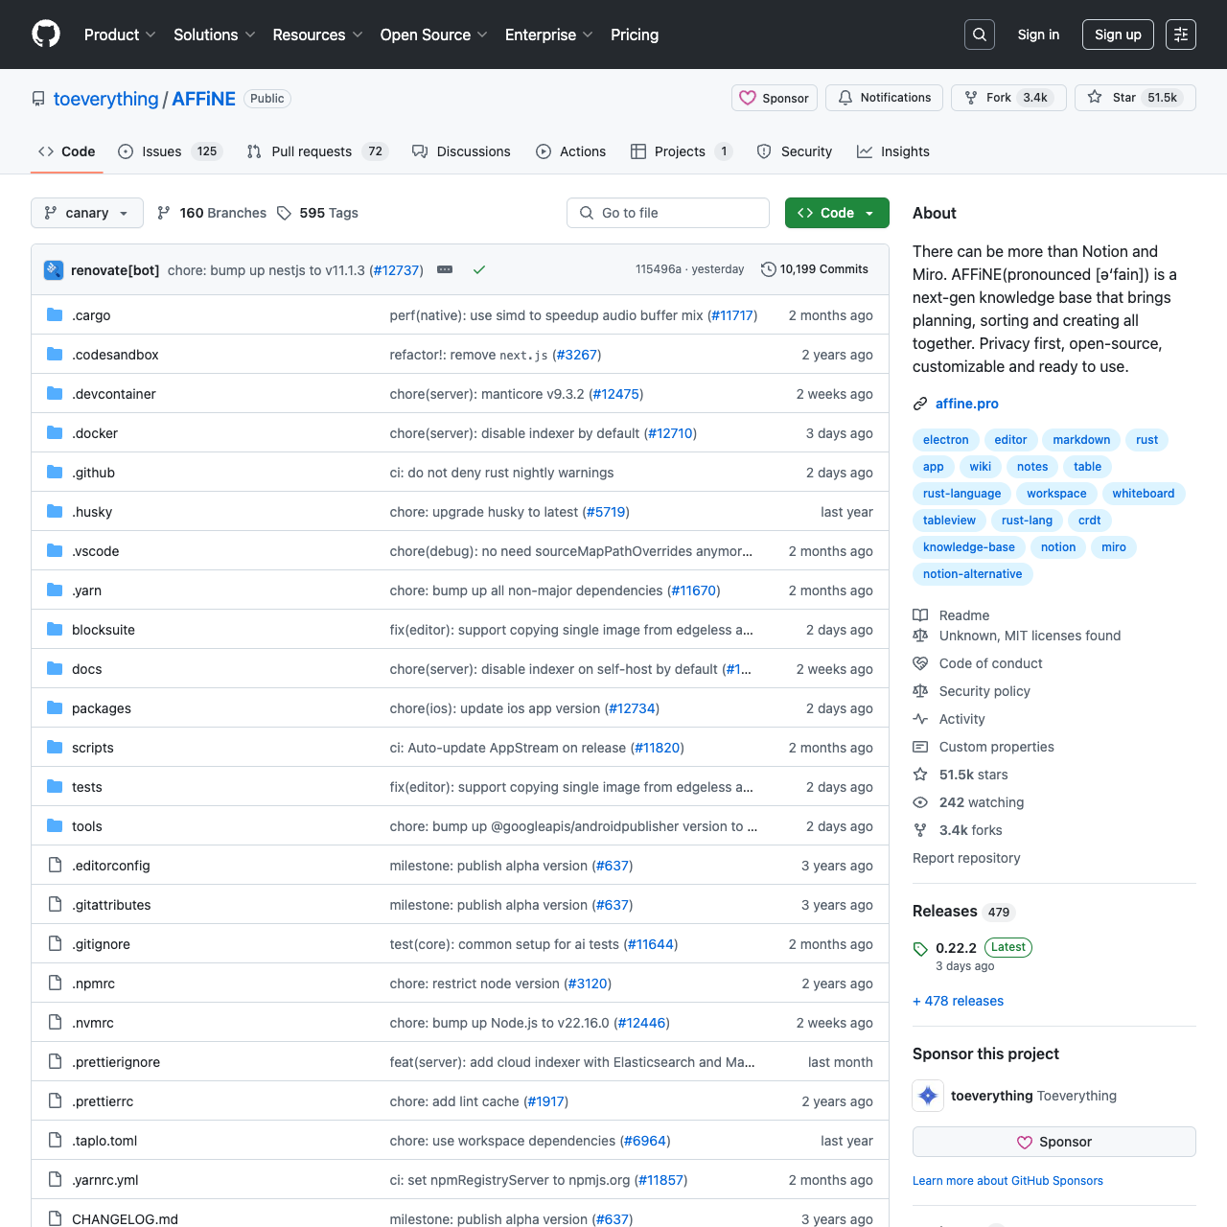Image resolution: width=1227 pixels, height=1227 pixels.
Task: Open the .cargo folder
Action: pos(91,315)
